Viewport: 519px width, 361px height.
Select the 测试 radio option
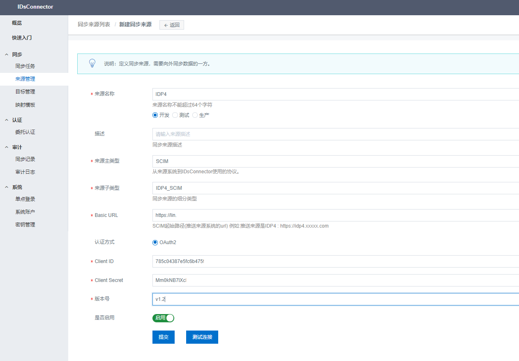click(175, 115)
